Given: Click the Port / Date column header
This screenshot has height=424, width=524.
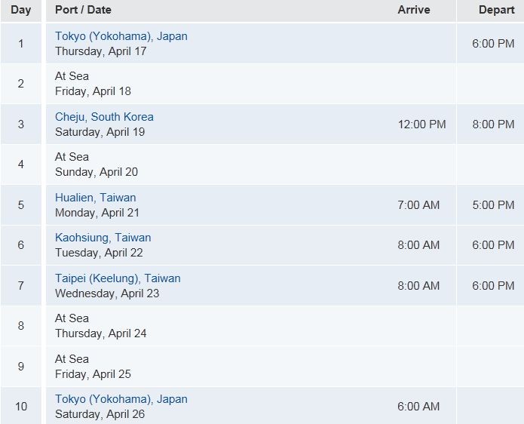Looking at the screenshot, I should tap(83, 10).
